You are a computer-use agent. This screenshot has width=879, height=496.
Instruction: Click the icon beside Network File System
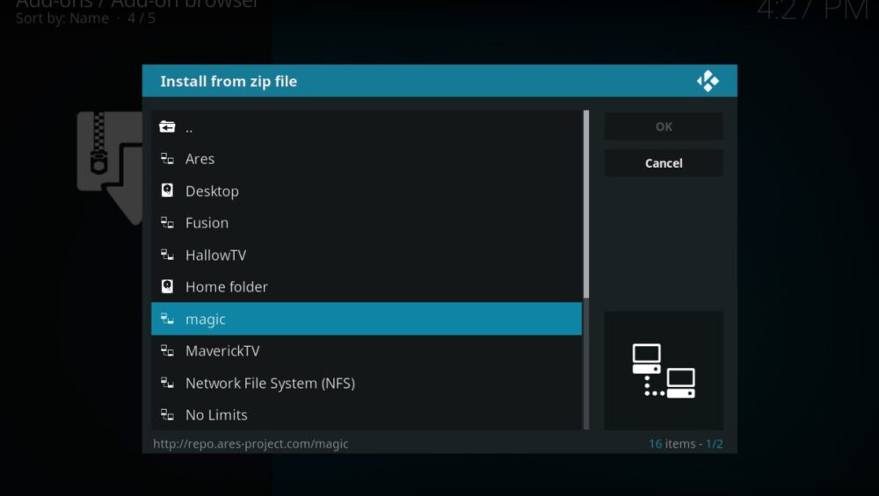click(167, 383)
